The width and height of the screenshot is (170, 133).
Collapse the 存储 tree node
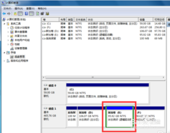point(4,52)
